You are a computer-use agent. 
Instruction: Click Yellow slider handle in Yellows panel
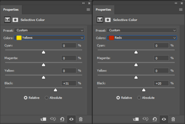point(44,77)
